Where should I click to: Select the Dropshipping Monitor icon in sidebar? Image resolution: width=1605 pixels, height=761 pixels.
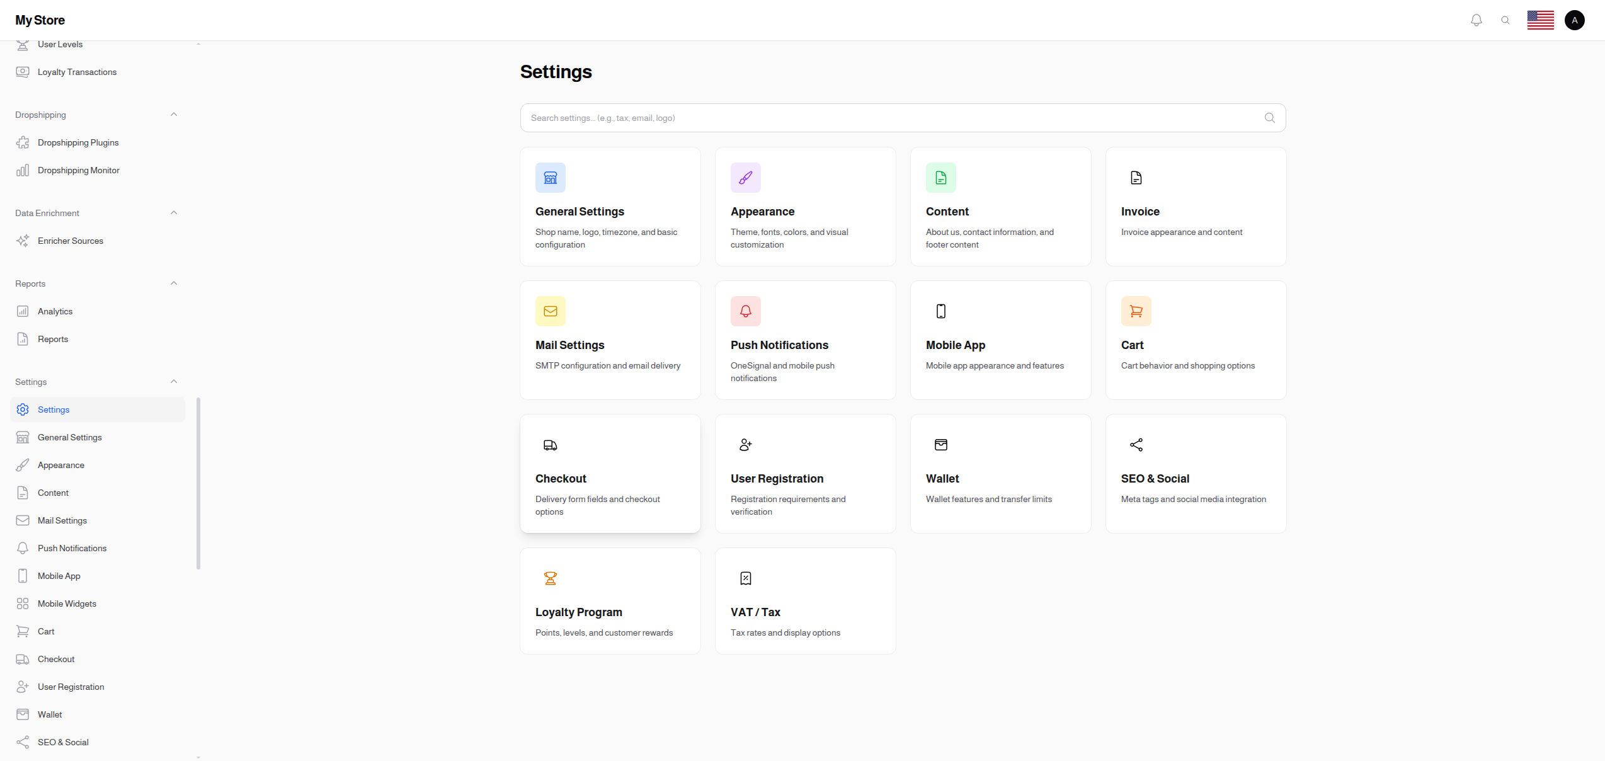[23, 170]
